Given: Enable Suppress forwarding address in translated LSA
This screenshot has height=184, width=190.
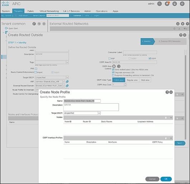Looking at the screenshot, I should click(x=113, y=75).
